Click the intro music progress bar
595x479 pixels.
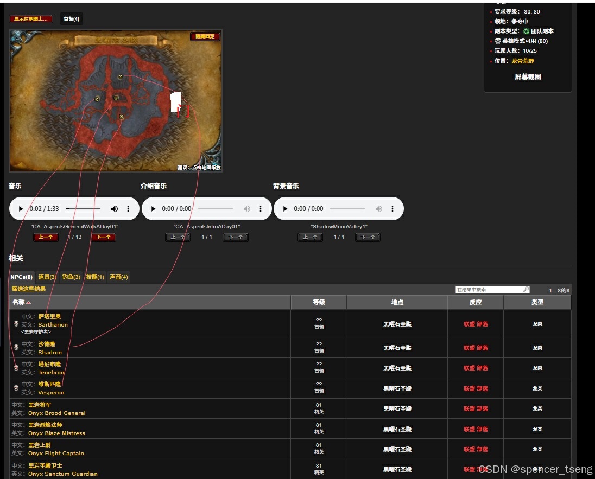pyautogui.click(x=215, y=209)
